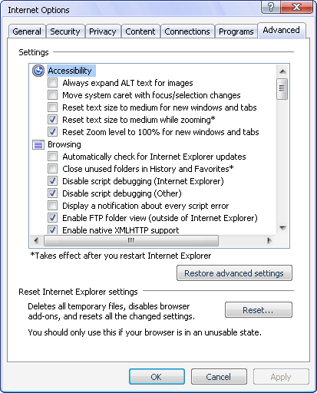This screenshot has width=317, height=393.
Task: Close the Internet Options dialog
Action: 297,7
